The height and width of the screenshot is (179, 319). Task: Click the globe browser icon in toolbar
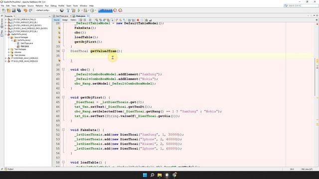click(62, 10)
